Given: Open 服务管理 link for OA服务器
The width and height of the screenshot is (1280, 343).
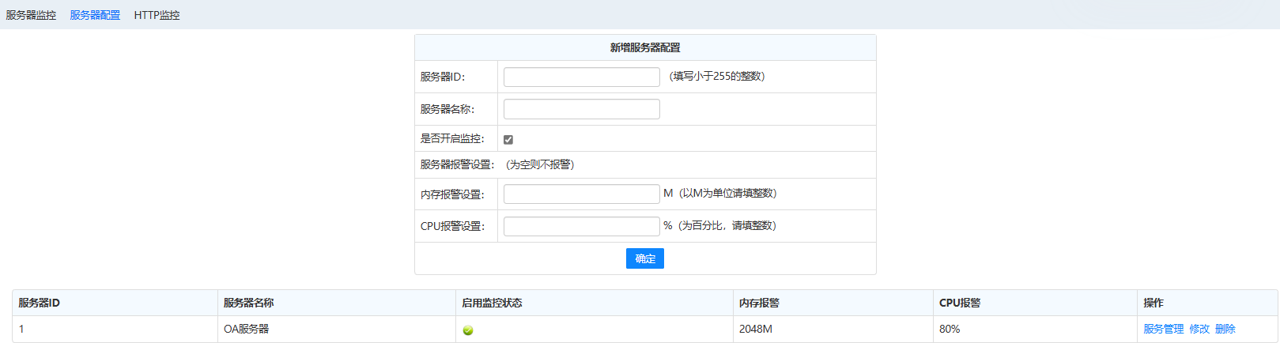Looking at the screenshot, I should [x=1163, y=329].
